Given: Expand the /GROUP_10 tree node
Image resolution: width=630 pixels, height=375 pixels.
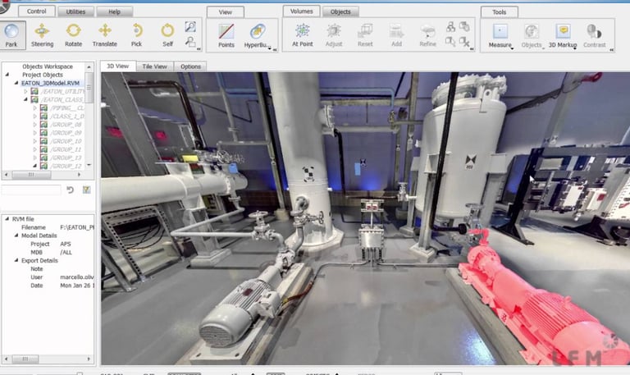Looking at the screenshot, I should 35,141.
